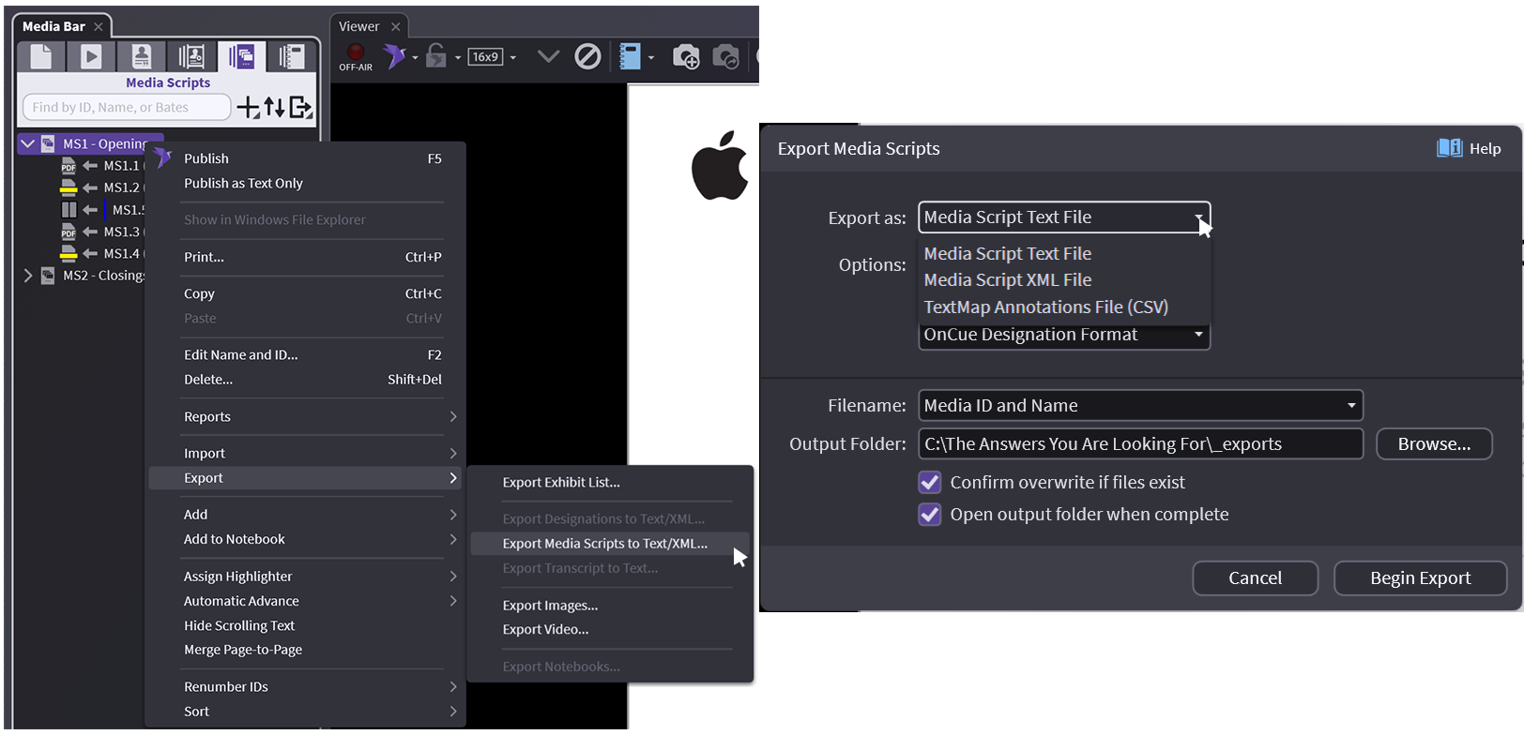Collapse the MS1 - Opening tree node
This screenshot has width=1524, height=735.
click(x=28, y=144)
